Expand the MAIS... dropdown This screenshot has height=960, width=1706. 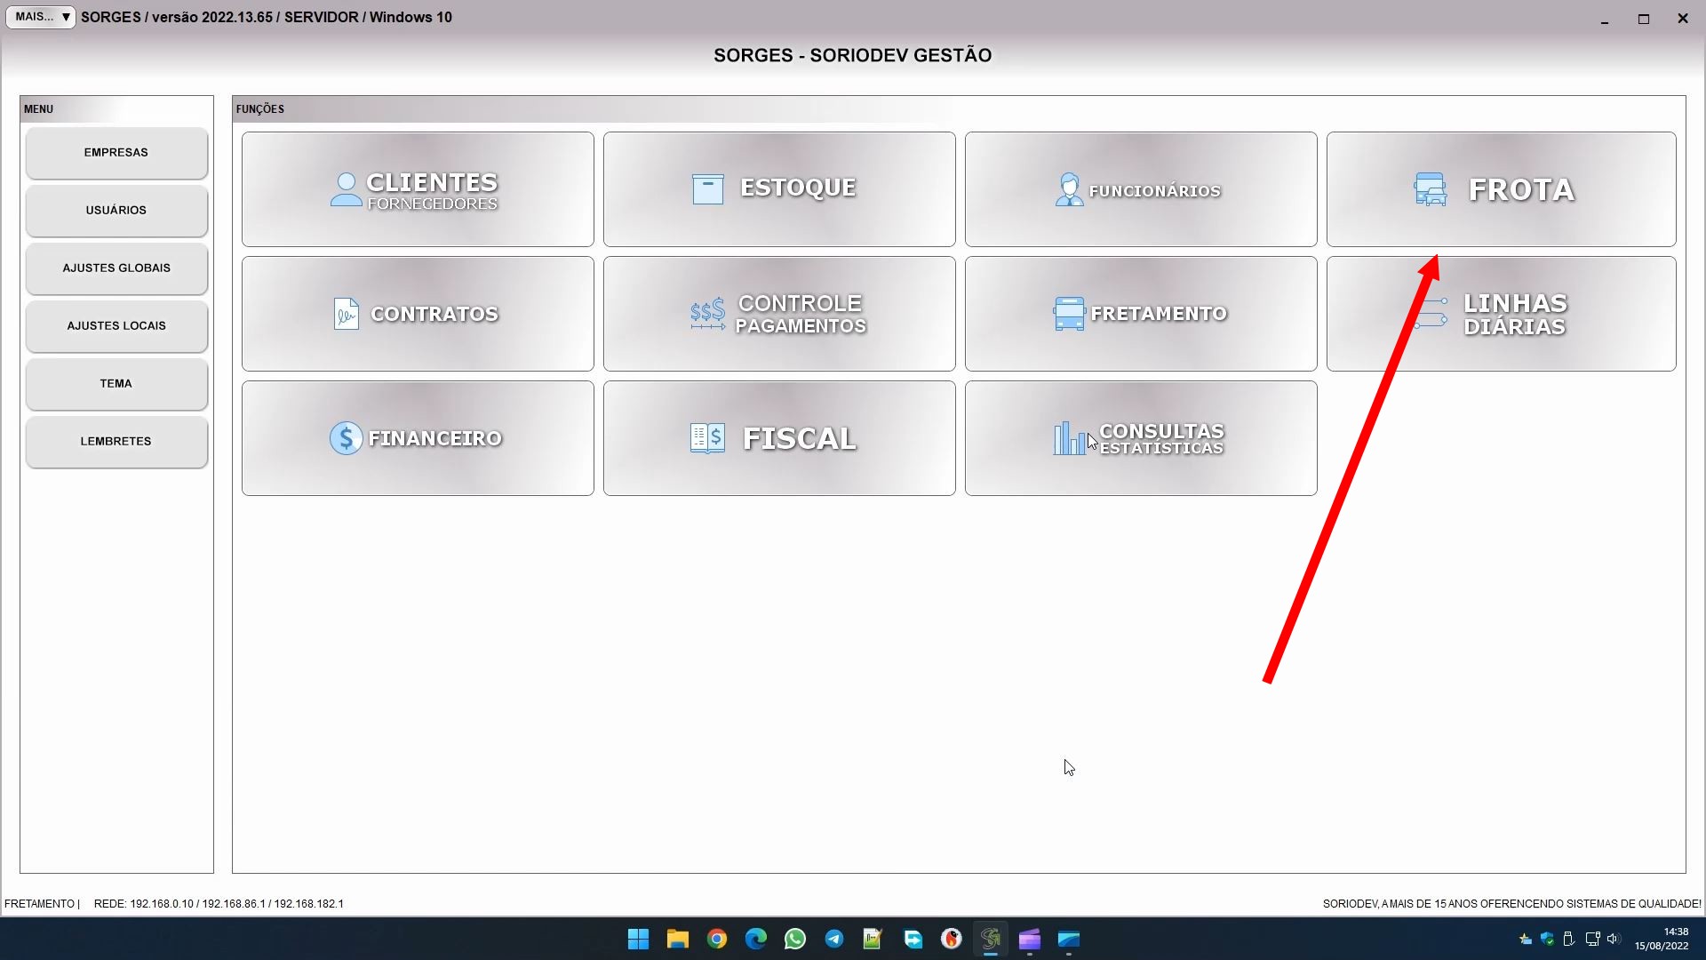coord(41,17)
